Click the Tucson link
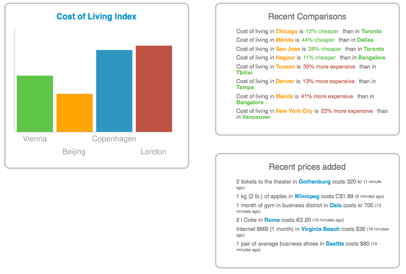The image size is (406, 274). click(x=285, y=67)
